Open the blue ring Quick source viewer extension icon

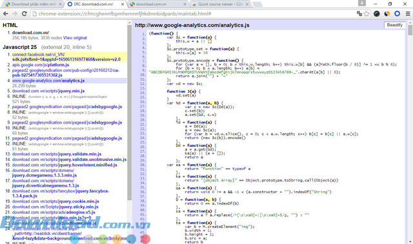point(398,14)
